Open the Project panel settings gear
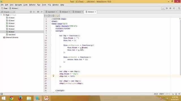 pyautogui.click(x=38, y=12)
